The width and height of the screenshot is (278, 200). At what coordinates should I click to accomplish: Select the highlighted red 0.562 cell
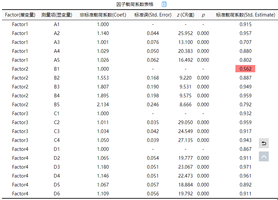click(245, 69)
